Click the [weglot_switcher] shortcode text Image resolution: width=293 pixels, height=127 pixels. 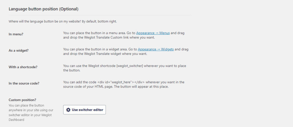130,66
